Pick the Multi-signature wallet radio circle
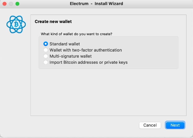This screenshot has height=138, width=193. click(46, 56)
